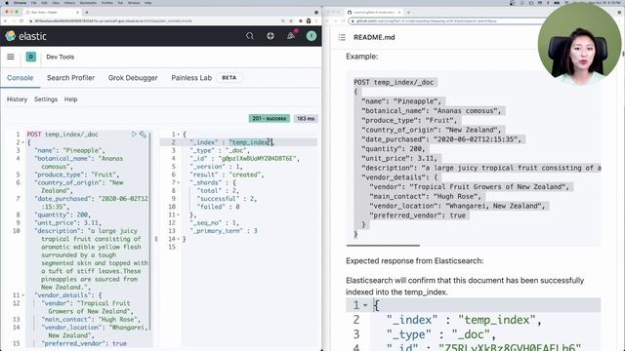This screenshot has width=625, height=351.
Task: Click the 183 ms response time badge
Action: (x=306, y=119)
